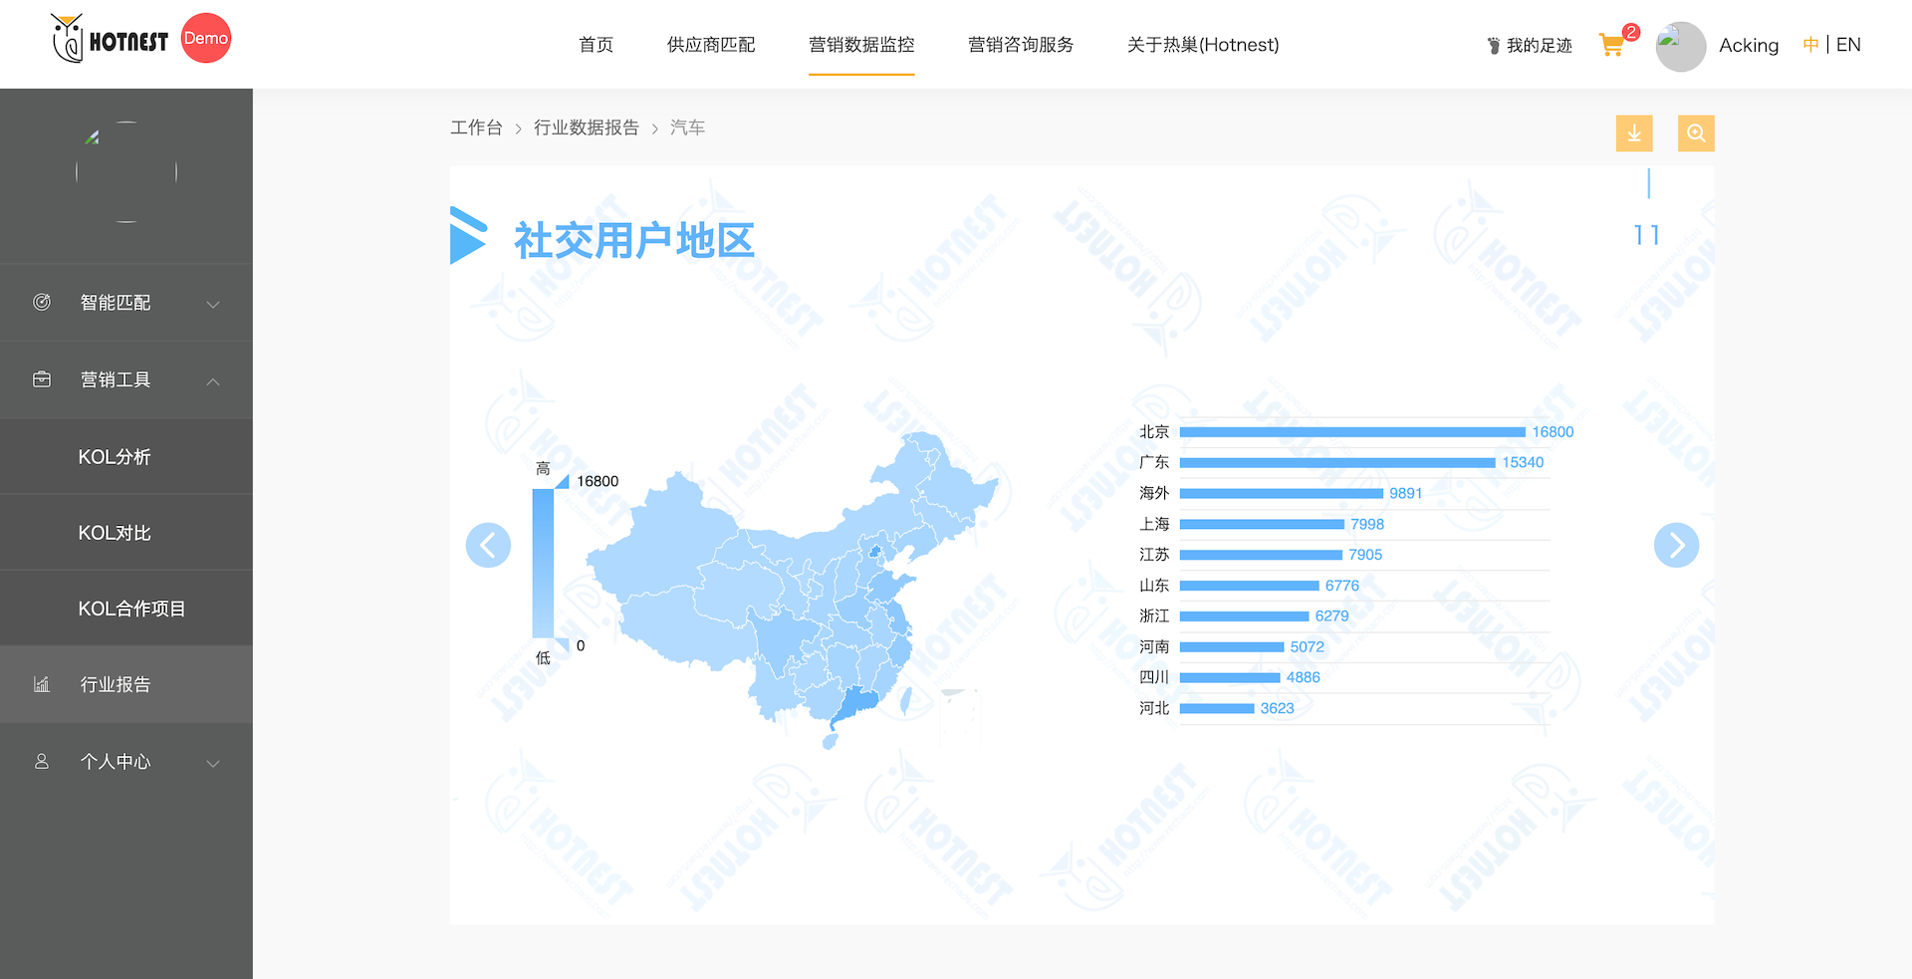
Task: Open the user avatar picture
Action: coord(1680,46)
